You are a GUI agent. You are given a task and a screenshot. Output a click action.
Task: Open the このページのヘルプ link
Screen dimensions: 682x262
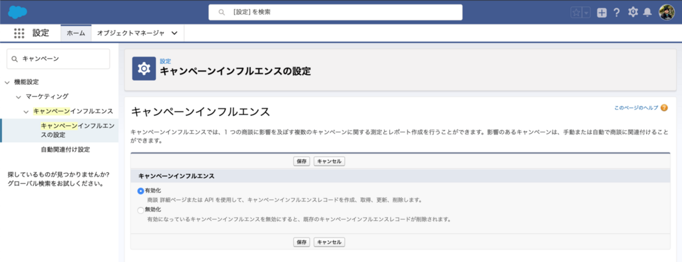pyautogui.click(x=636, y=108)
